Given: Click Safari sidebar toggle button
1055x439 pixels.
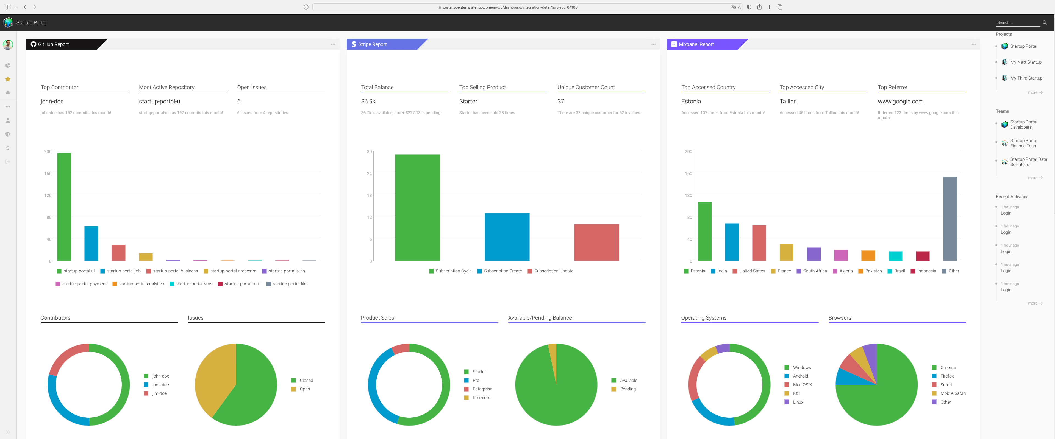Looking at the screenshot, I should click(x=8, y=7).
